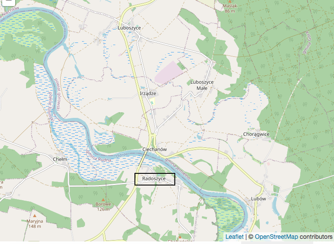Select the Chorągwice village label

coord(256,134)
